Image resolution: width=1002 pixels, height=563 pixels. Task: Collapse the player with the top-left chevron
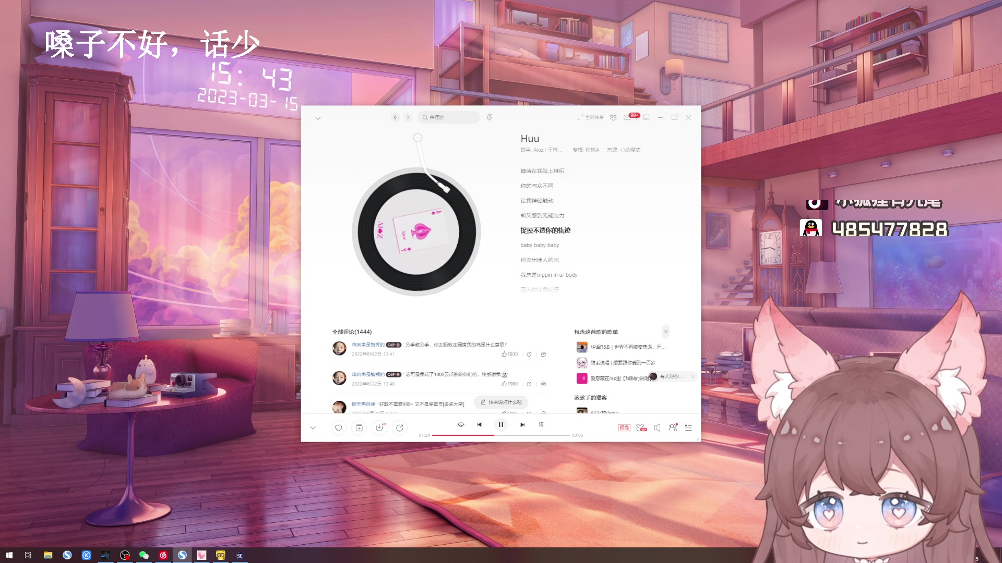coord(318,118)
